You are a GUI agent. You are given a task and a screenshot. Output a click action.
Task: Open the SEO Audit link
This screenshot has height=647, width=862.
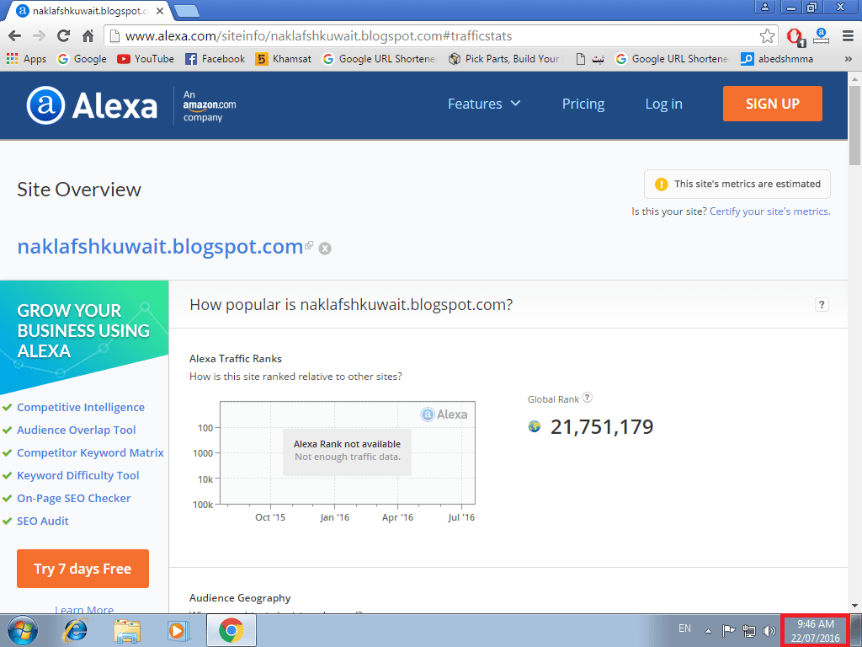pos(43,521)
